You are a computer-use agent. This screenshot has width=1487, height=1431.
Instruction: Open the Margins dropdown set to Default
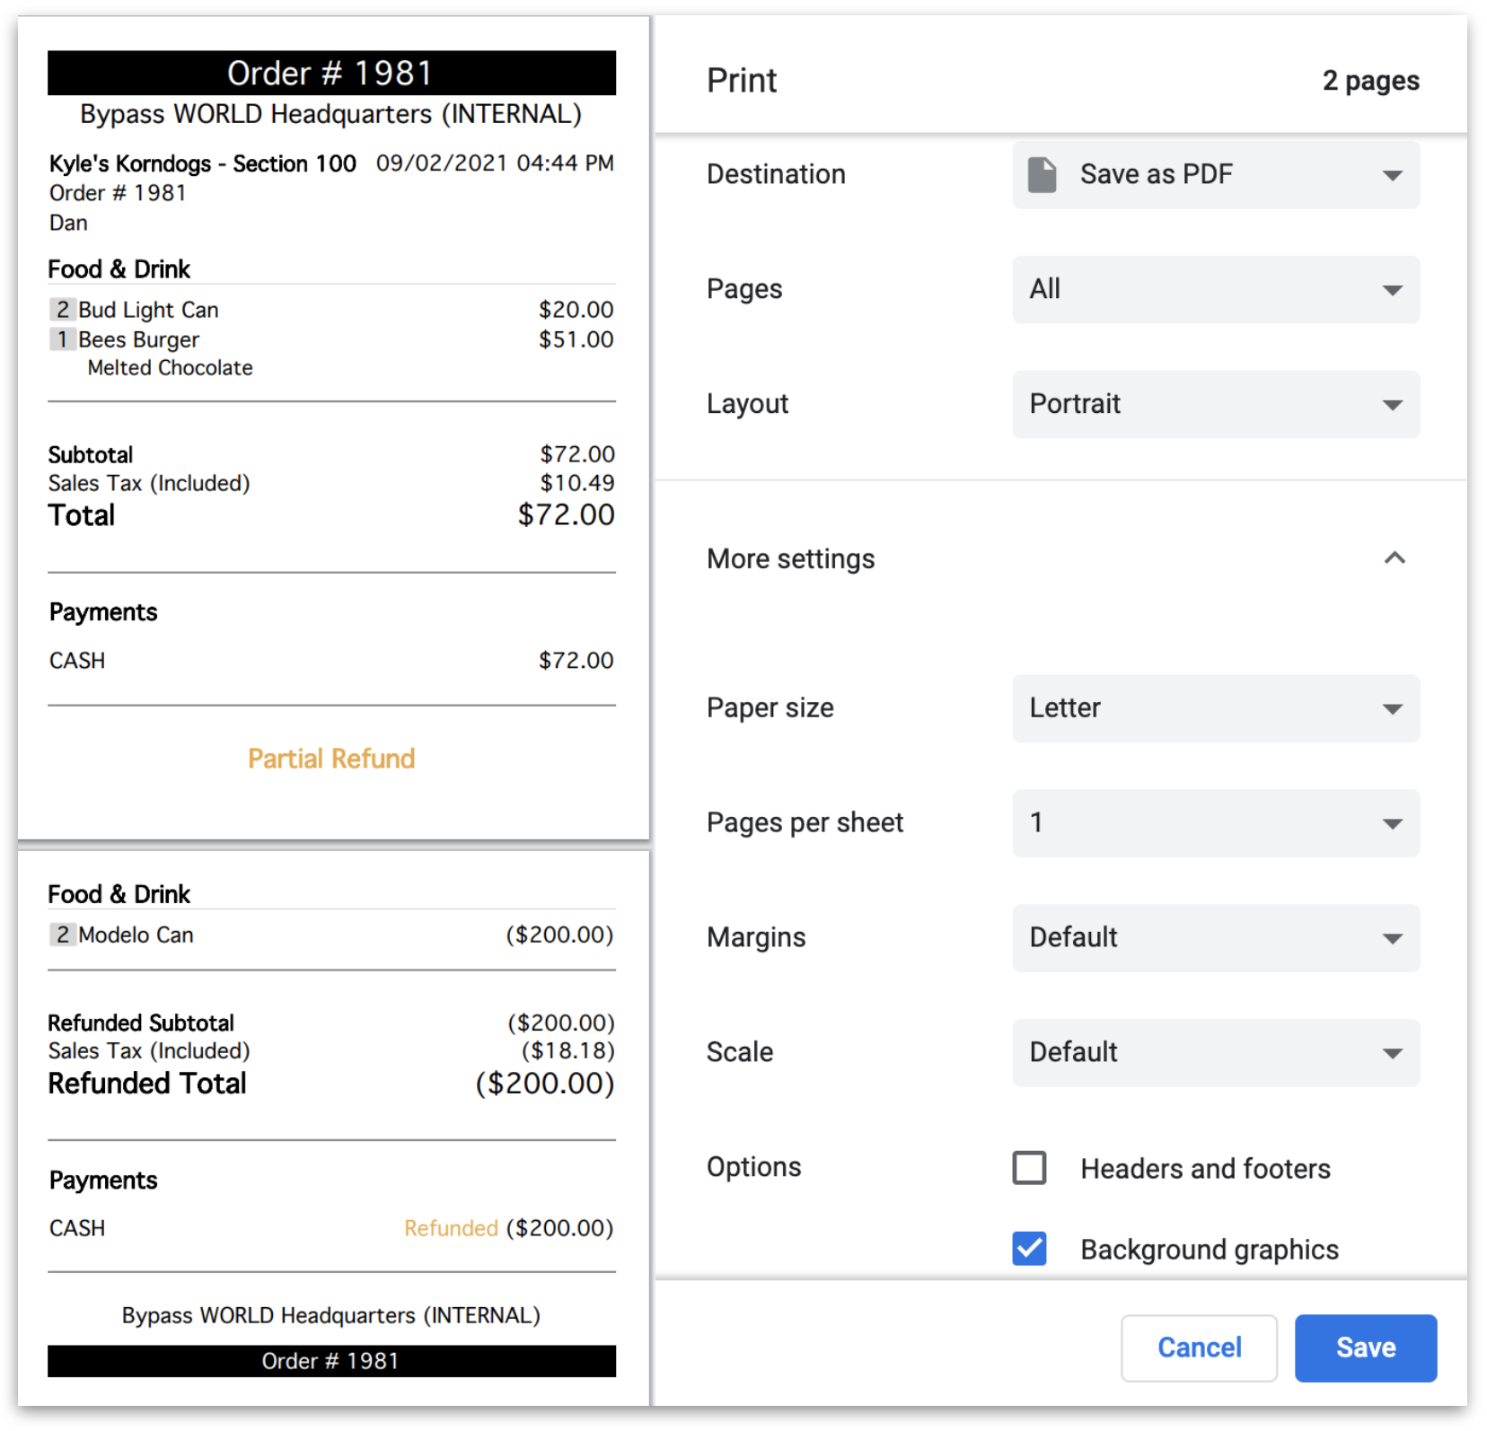coord(1216,938)
